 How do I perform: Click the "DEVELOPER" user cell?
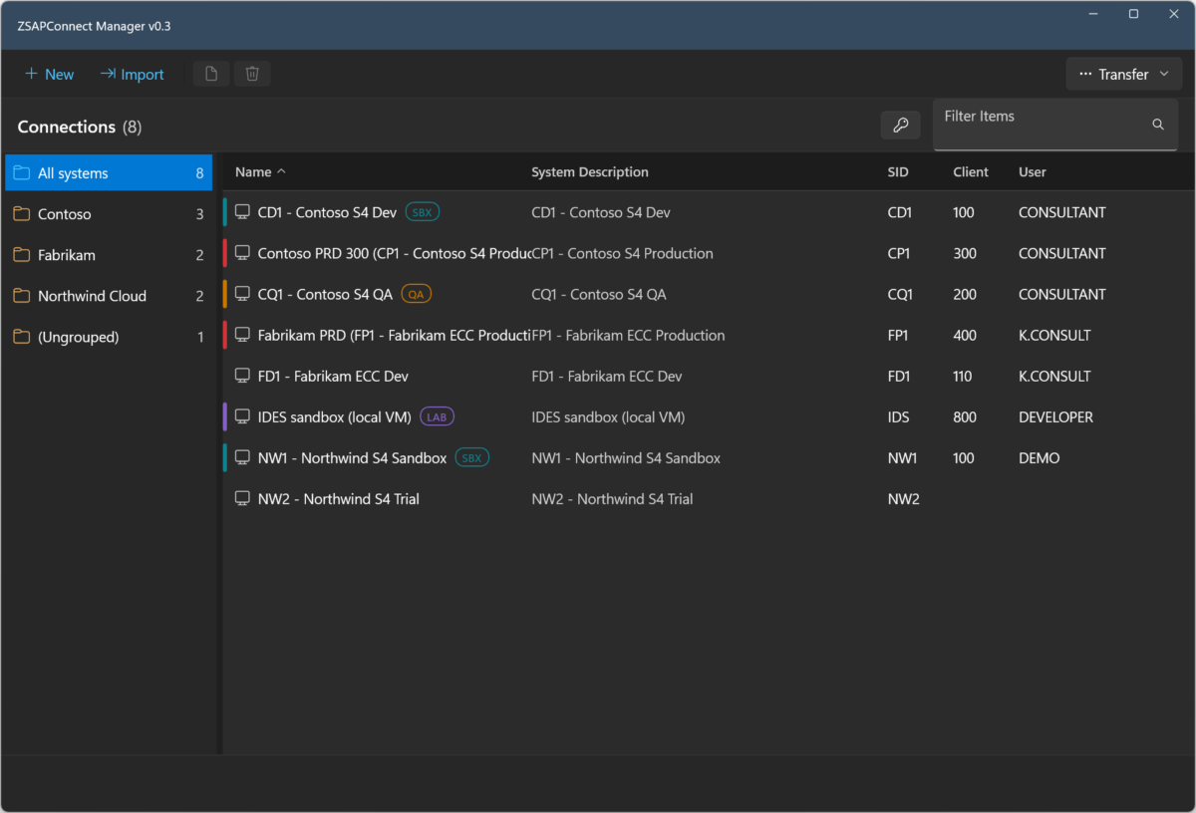coord(1055,416)
